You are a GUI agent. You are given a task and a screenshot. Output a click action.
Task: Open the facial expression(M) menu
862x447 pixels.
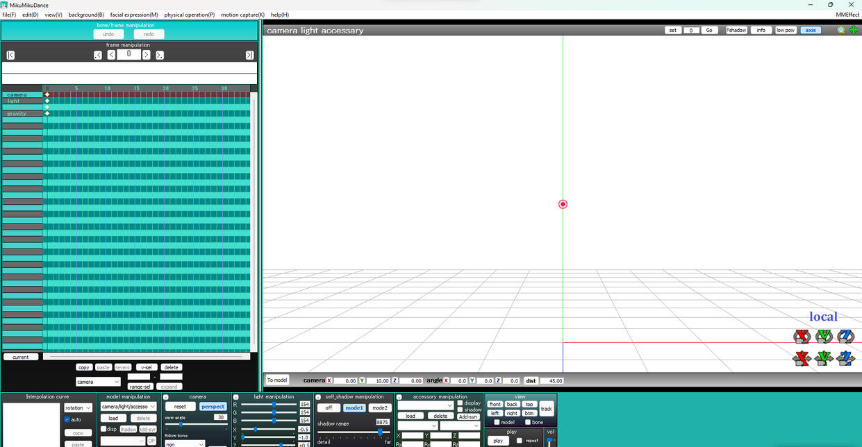point(134,15)
